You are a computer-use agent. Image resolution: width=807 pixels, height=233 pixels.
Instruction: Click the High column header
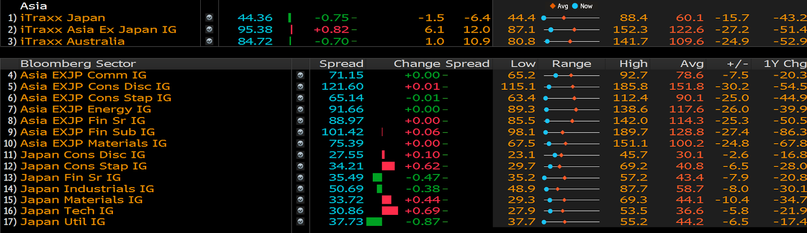[633, 64]
